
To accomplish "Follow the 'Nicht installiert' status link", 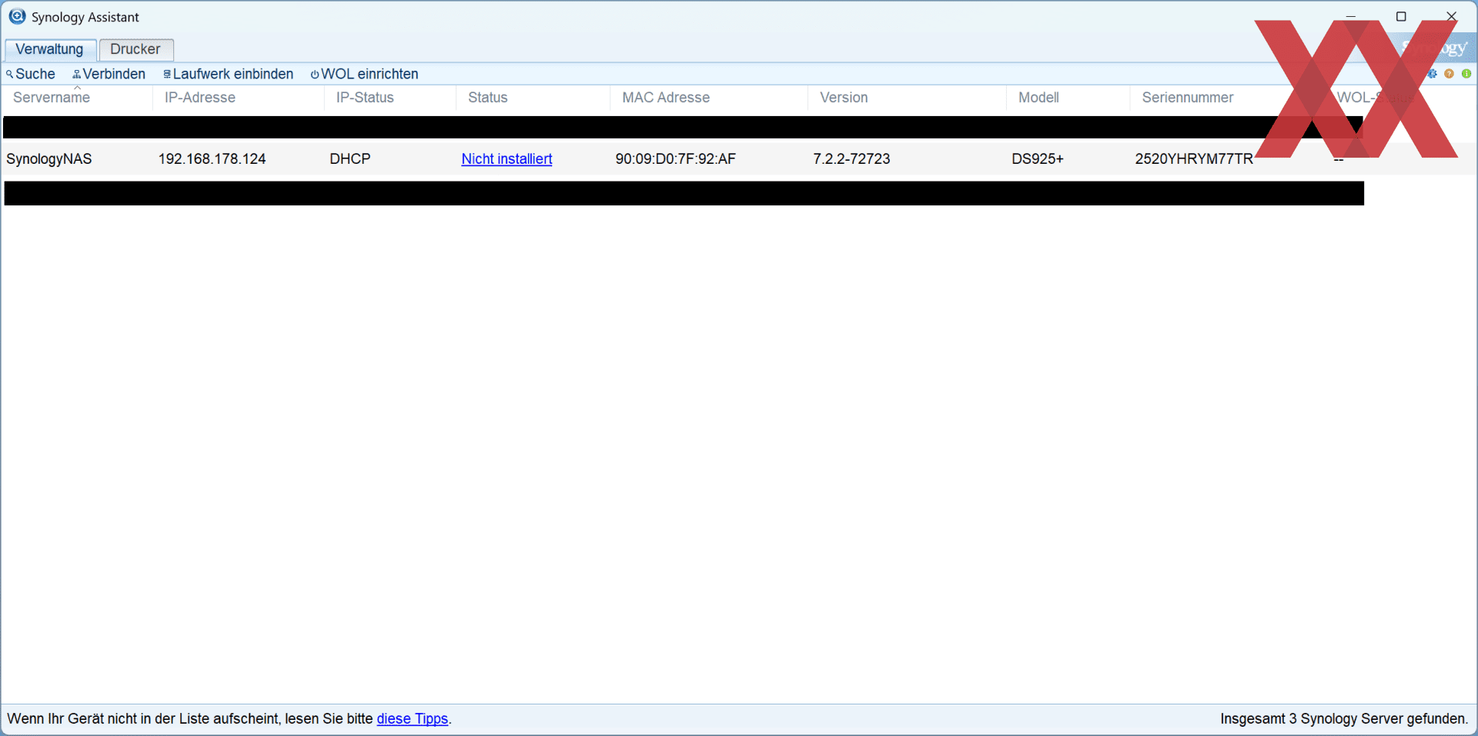I will (x=507, y=159).
